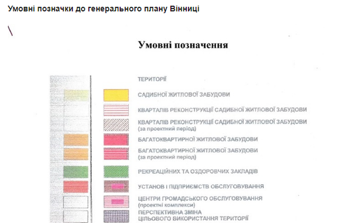Select the 'ТЕРИТОРІЇ' label
Image resolution: width=340 pixels, height=223 pixels.
[152, 79]
